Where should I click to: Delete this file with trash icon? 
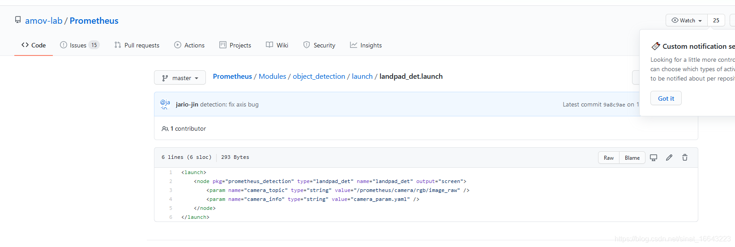[x=685, y=158]
